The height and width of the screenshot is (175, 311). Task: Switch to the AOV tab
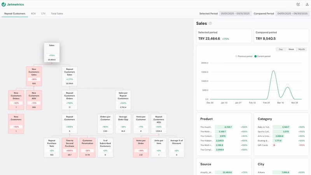[x=33, y=14]
